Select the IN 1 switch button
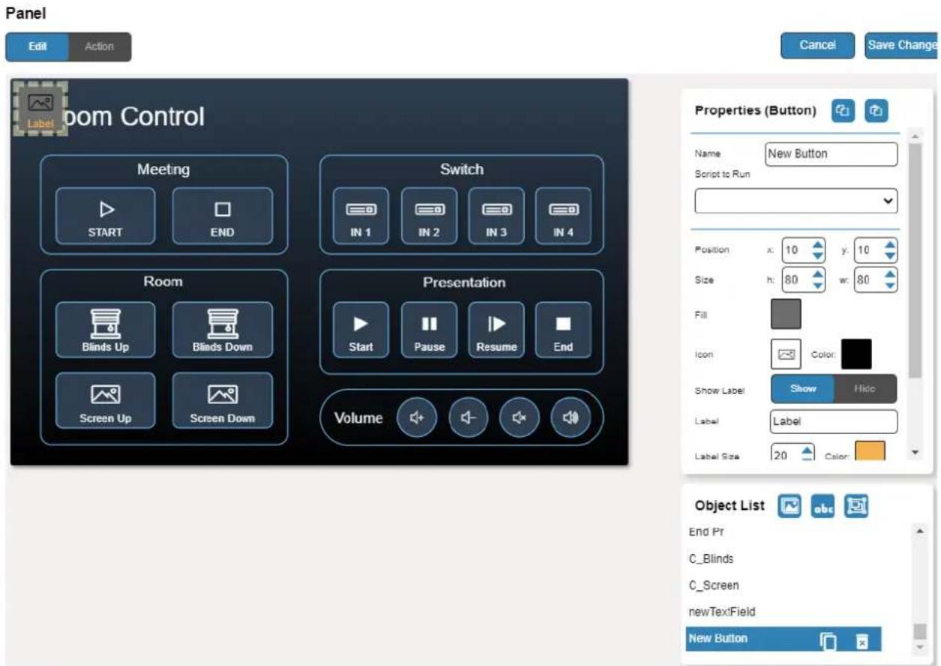 [x=361, y=216]
